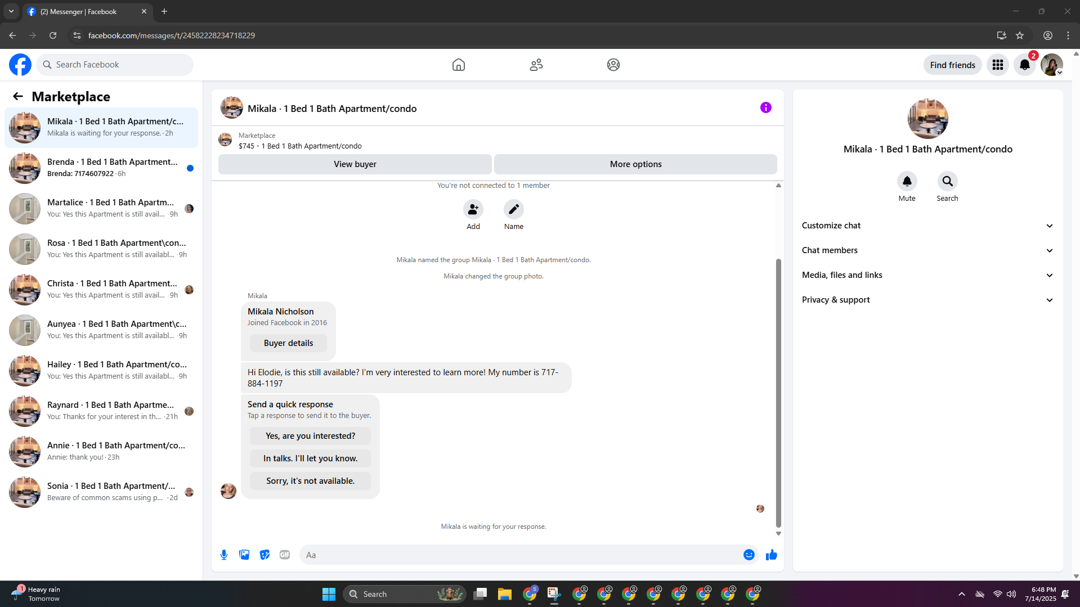Open the Aunyea conversation
This screenshot has height=607, width=1080.
pos(101,330)
